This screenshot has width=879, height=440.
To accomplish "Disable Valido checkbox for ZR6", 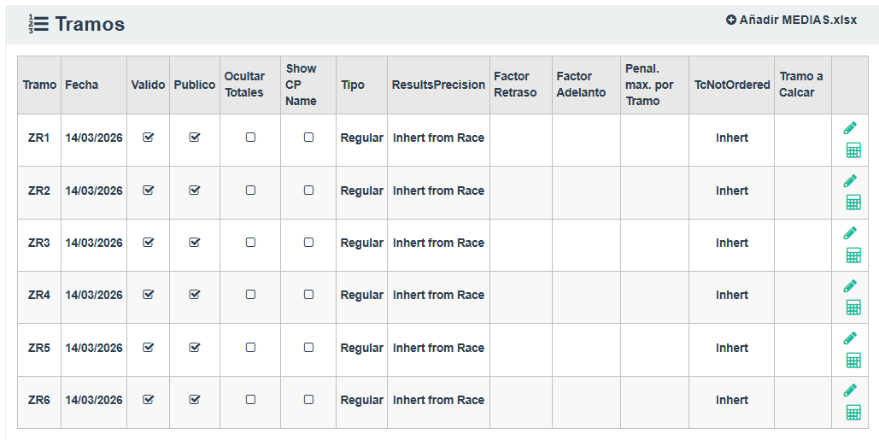I will point(149,400).
